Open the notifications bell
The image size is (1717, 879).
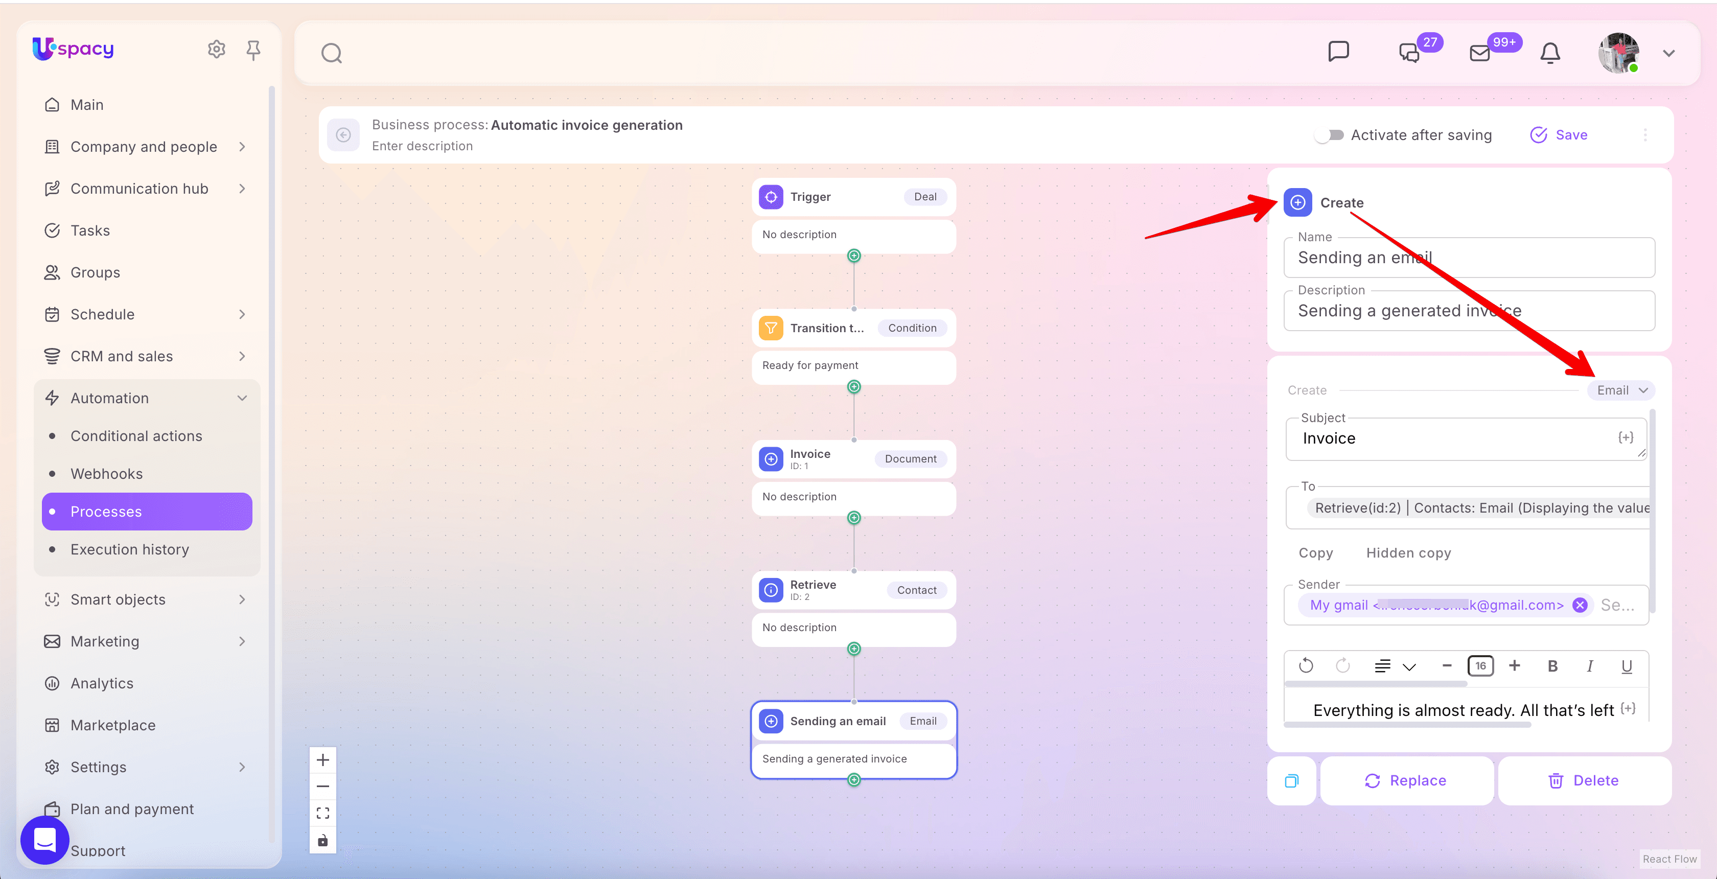tap(1550, 53)
